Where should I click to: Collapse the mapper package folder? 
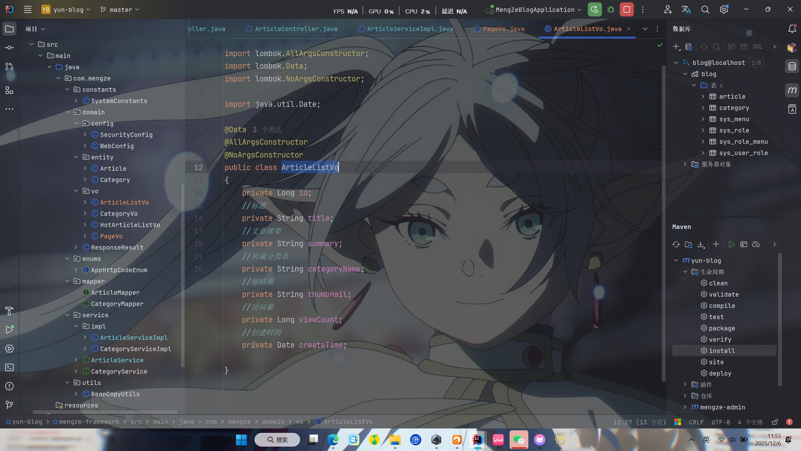pos(67,281)
